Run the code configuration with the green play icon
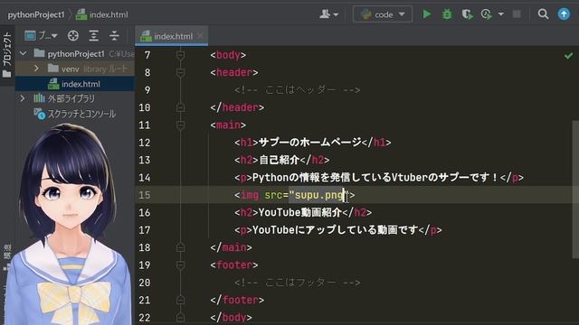 click(x=427, y=14)
